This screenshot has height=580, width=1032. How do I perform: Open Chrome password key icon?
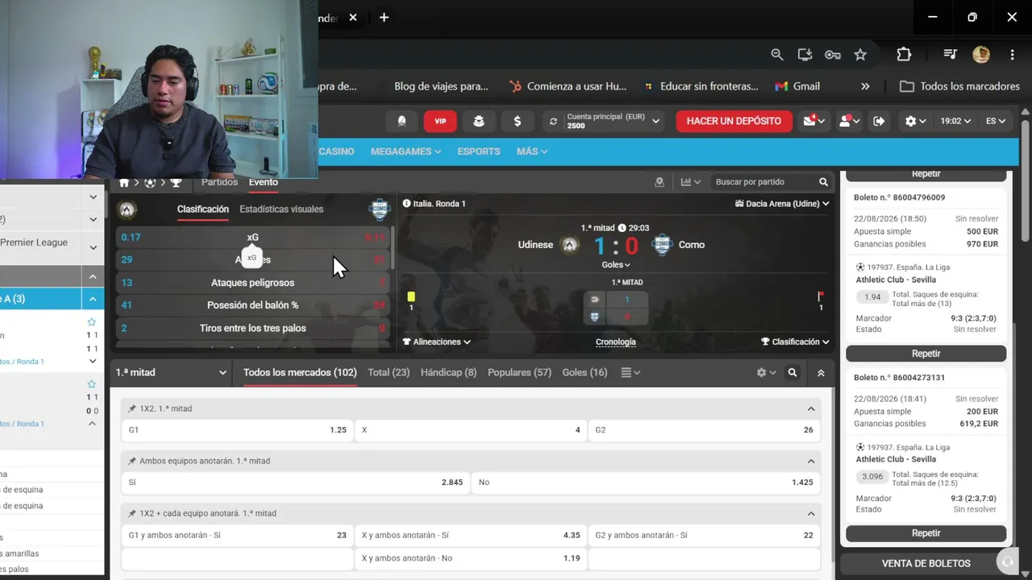coord(833,54)
